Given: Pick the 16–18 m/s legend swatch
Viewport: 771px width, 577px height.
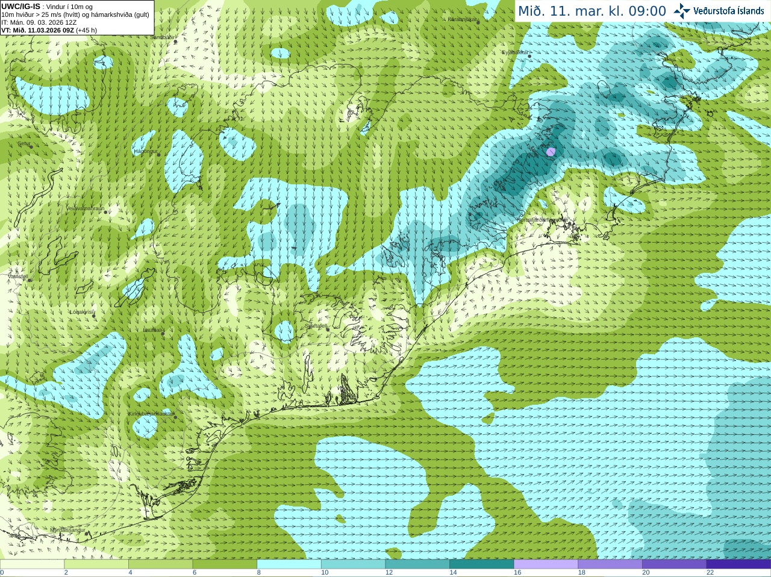Looking at the screenshot, I should [546, 564].
